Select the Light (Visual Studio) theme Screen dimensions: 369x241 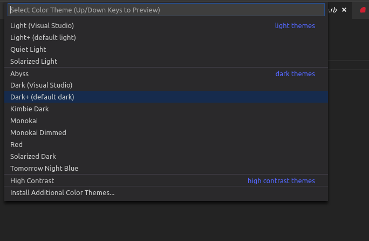click(x=42, y=25)
